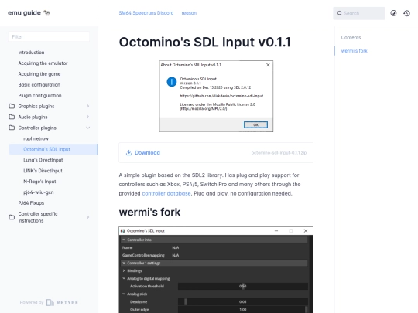Screen dimensions: 418x313
Task: Click the Download link
Action: click(147, 152)
